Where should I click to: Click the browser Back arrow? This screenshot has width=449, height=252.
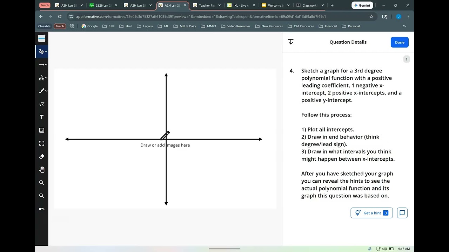(x=41, y=16)
